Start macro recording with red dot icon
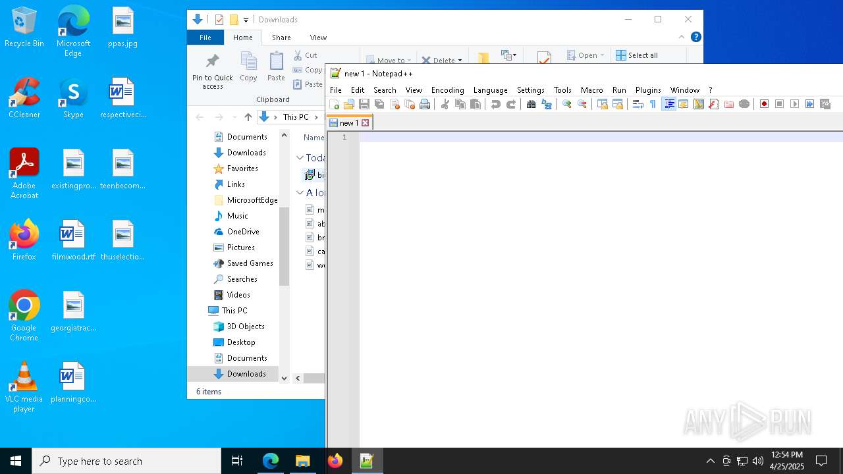 [765, 104]
